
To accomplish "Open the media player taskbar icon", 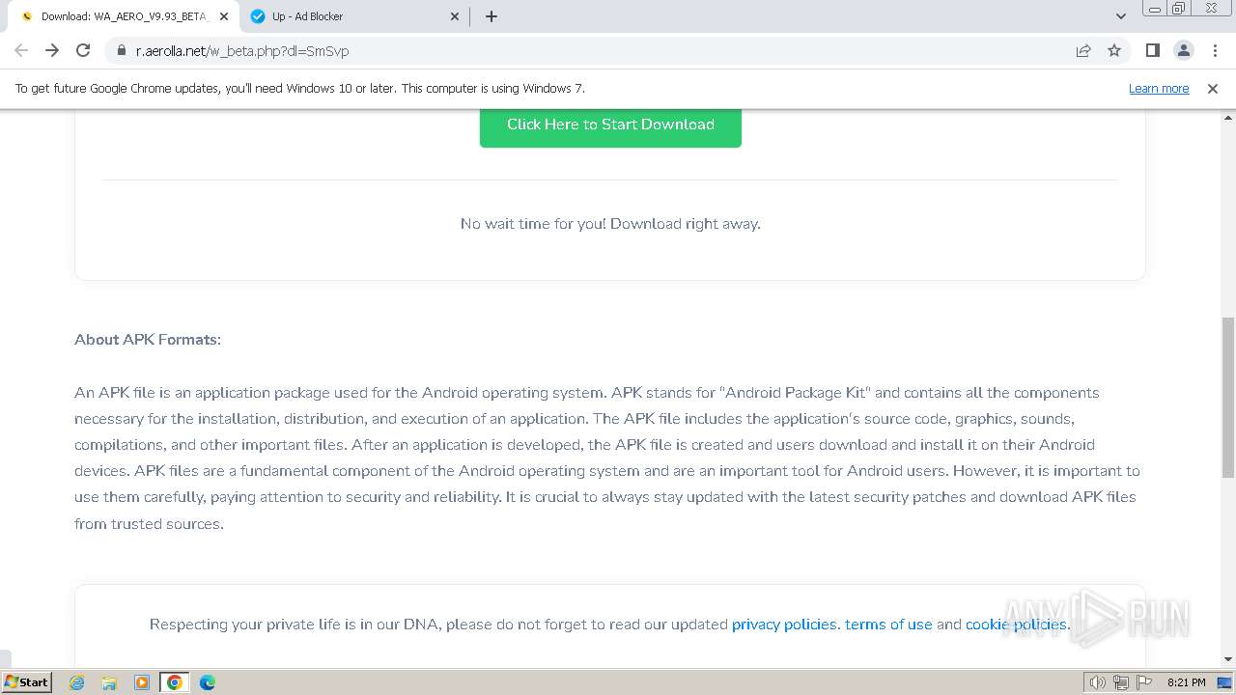I will pos(142,682).
